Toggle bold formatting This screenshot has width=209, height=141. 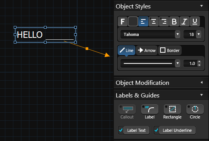click(x=174, y=21)
